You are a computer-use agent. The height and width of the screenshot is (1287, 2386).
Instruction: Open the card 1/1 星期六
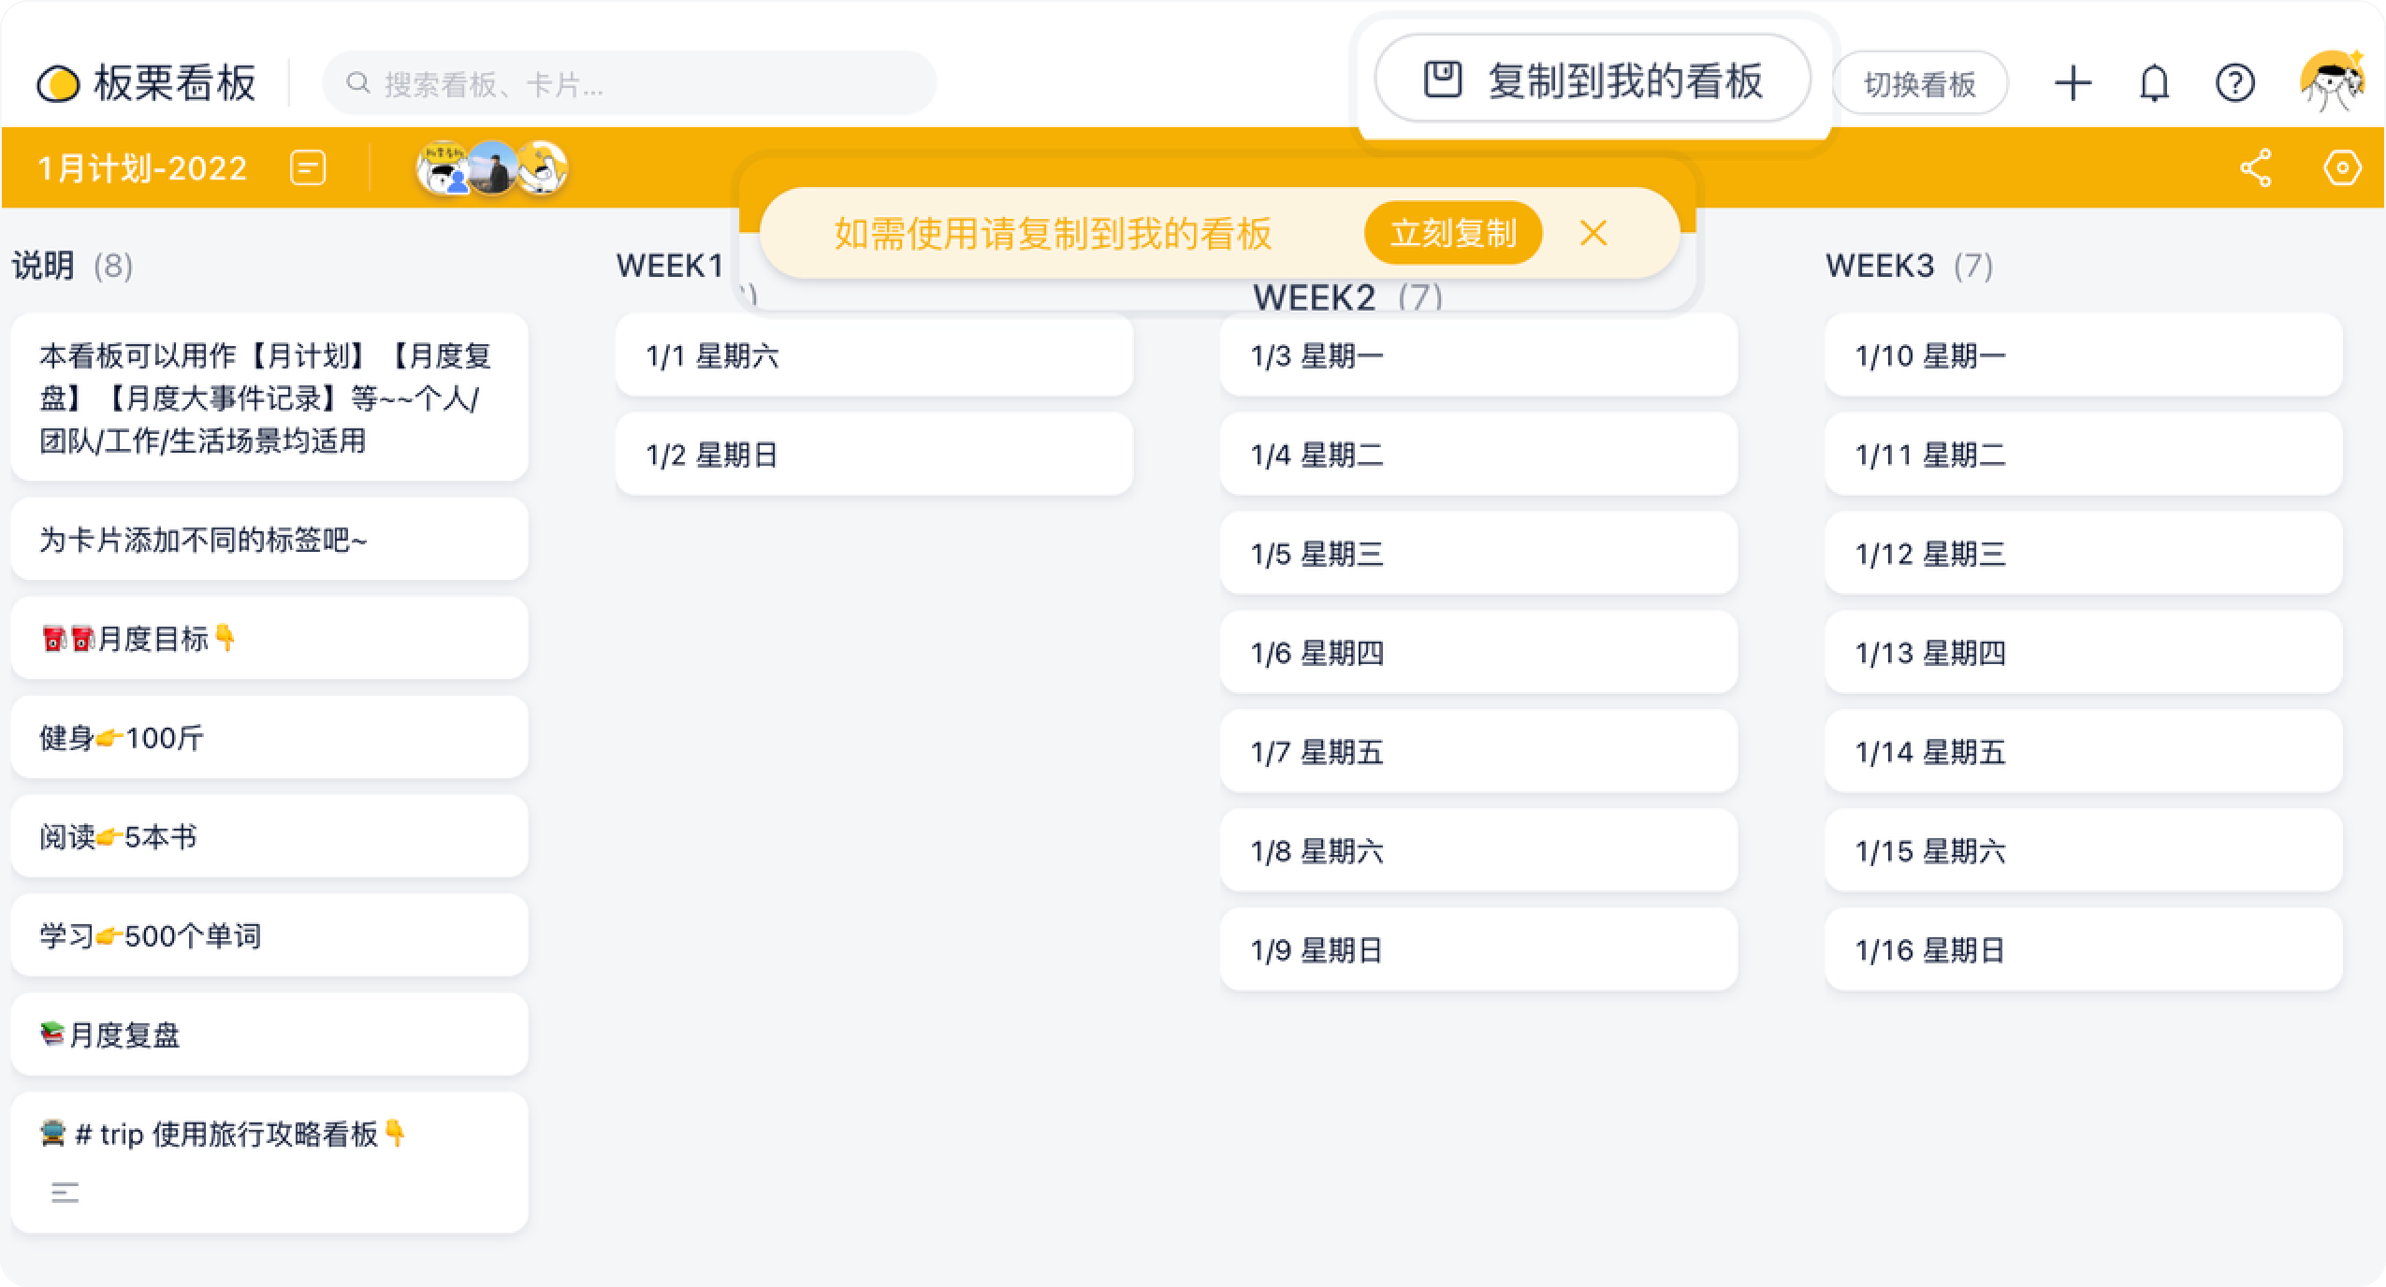pyautogui.click(x=873, y=356)
